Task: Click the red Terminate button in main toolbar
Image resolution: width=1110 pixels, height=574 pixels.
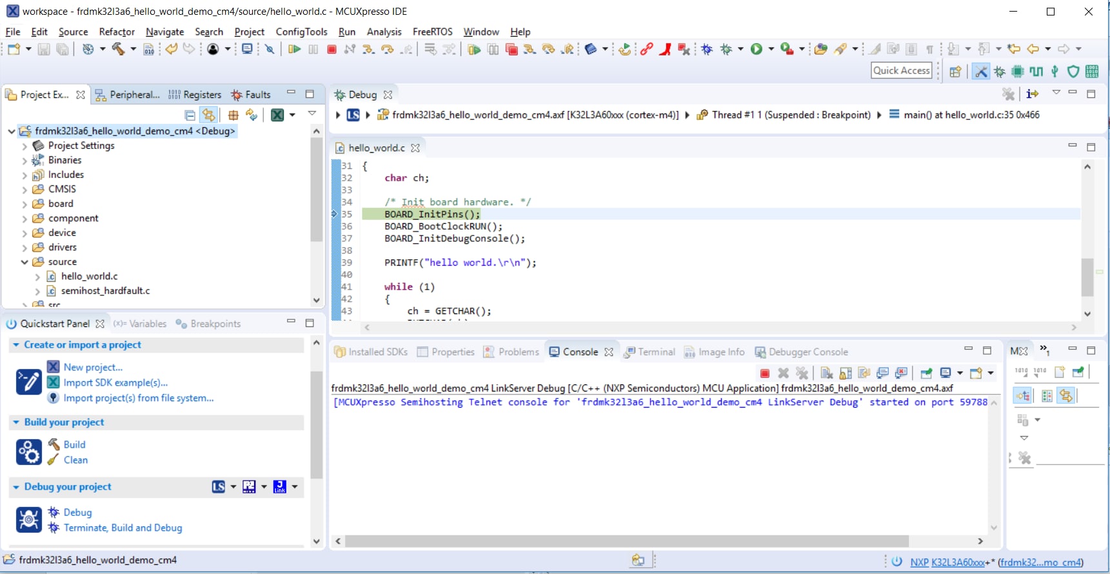Action: (x=332, y=50)
